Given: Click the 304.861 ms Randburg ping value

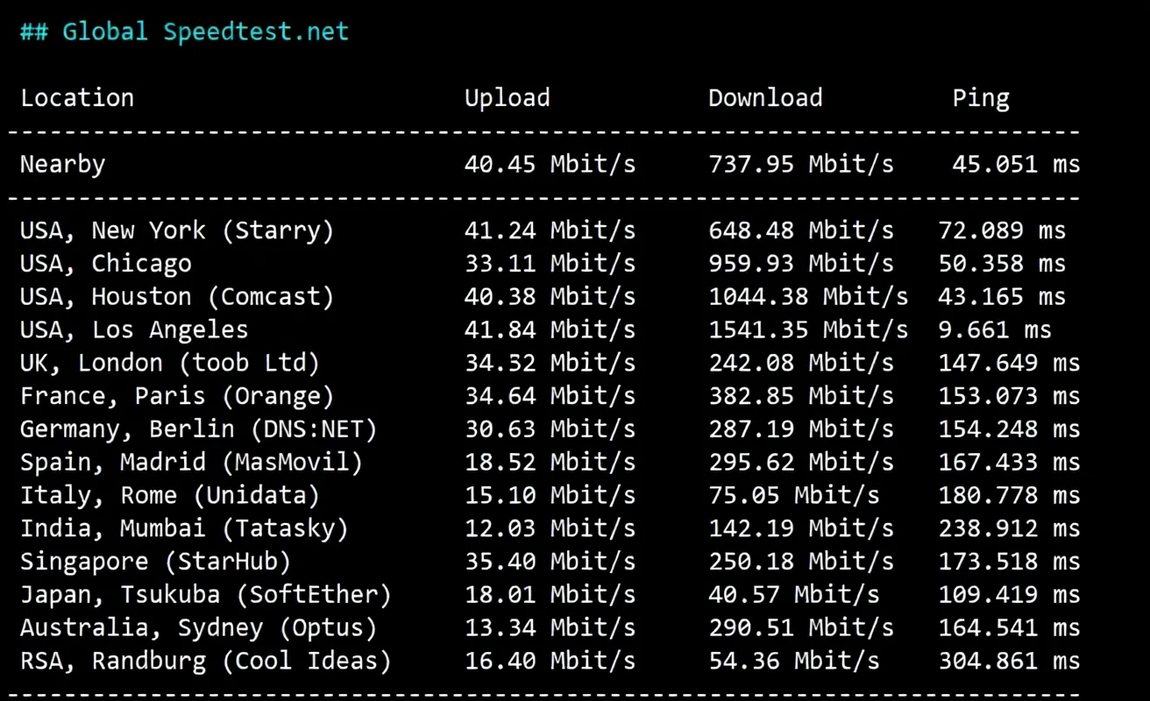Looking at the screenshot, I should pos(1010,661).
